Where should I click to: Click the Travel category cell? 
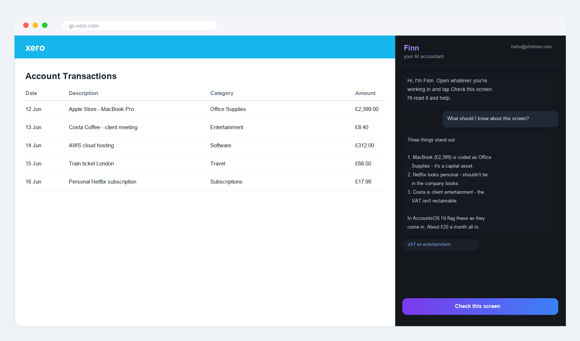(217, 164)
